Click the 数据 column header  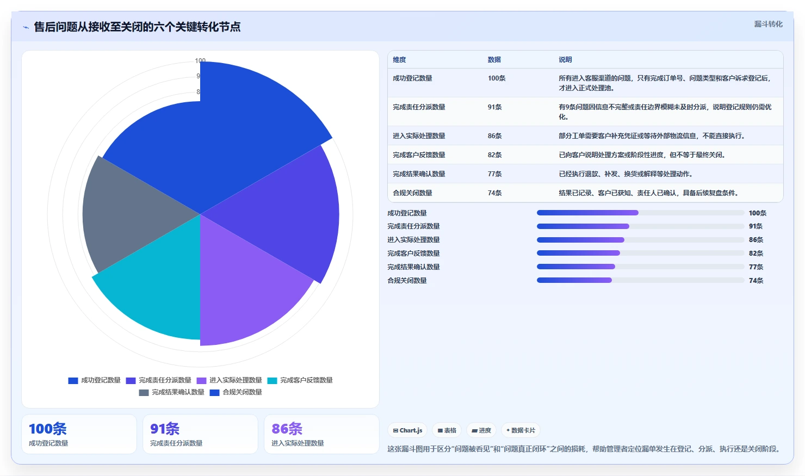point(494,60)
